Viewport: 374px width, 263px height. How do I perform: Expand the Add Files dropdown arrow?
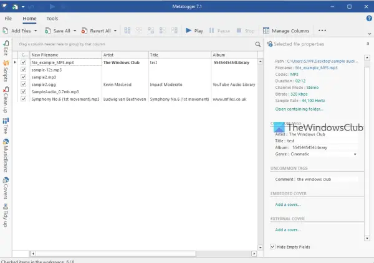[x=36, y=30]
